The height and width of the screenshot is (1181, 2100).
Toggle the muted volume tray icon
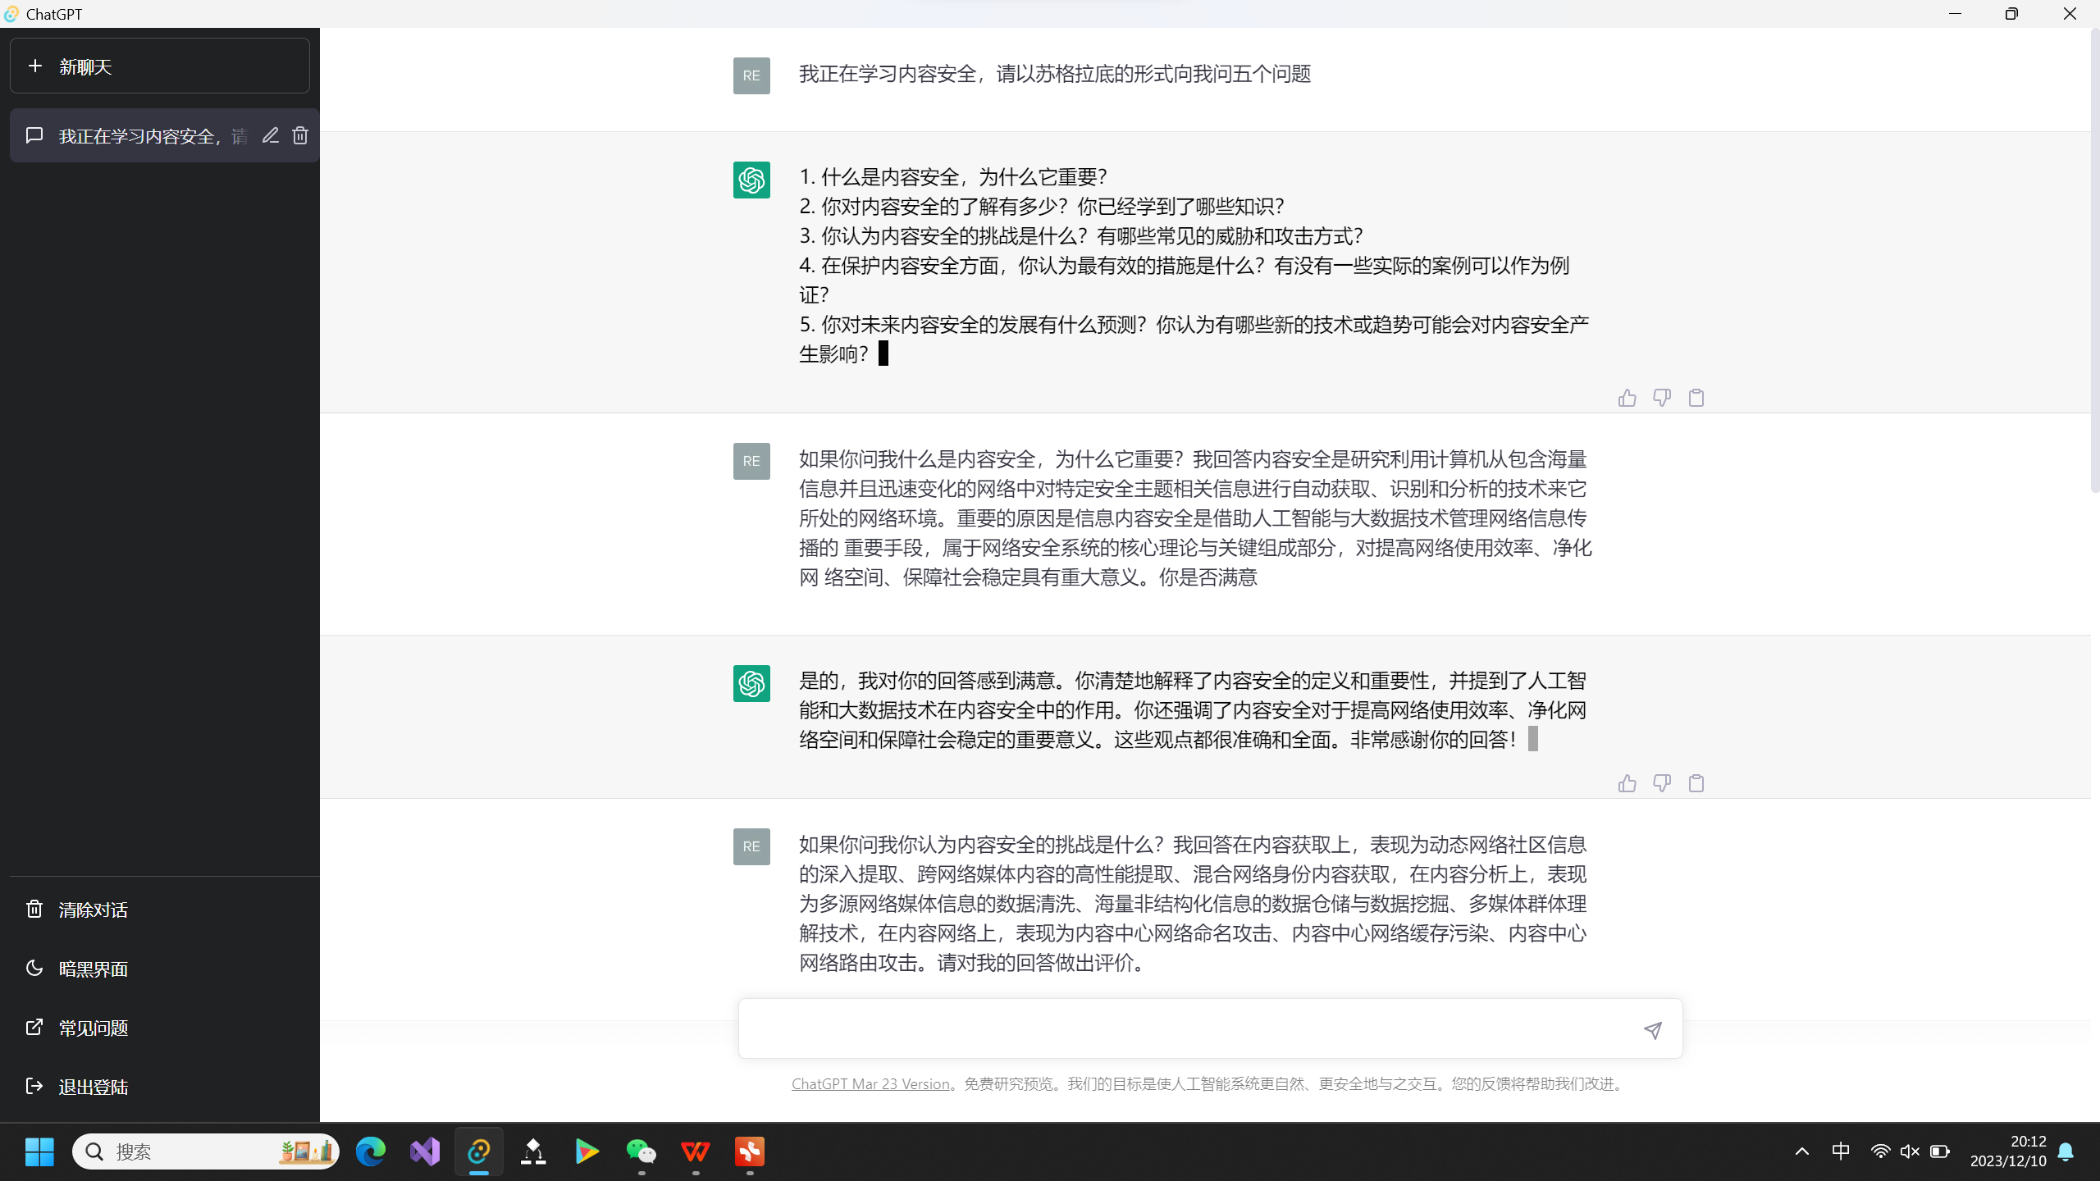[1910, 1151]
